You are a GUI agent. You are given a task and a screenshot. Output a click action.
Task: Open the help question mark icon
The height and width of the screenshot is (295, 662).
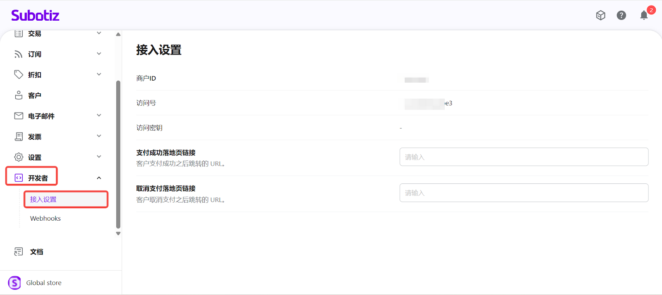pyautogui.click(x=621, y=15)
